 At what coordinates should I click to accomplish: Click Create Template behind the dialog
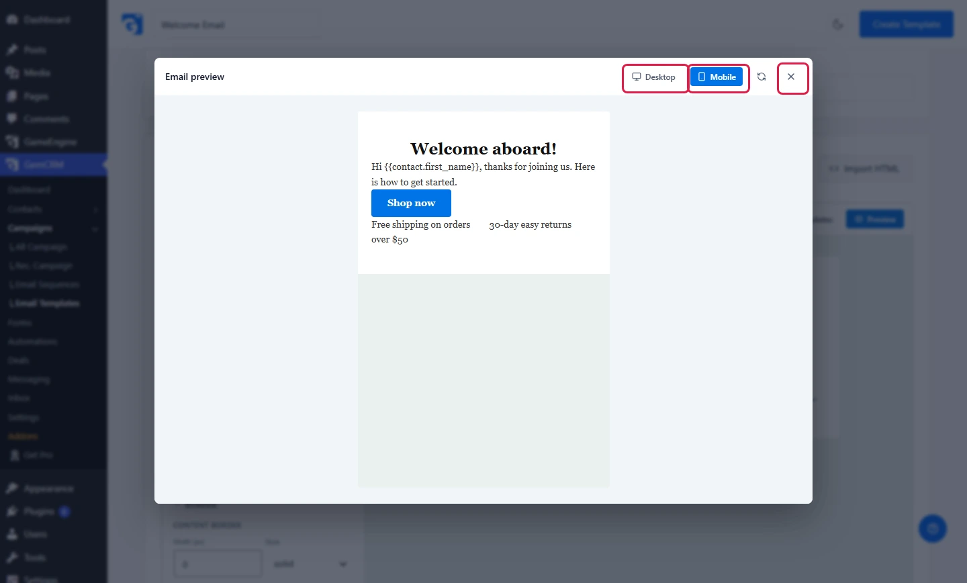907,24
